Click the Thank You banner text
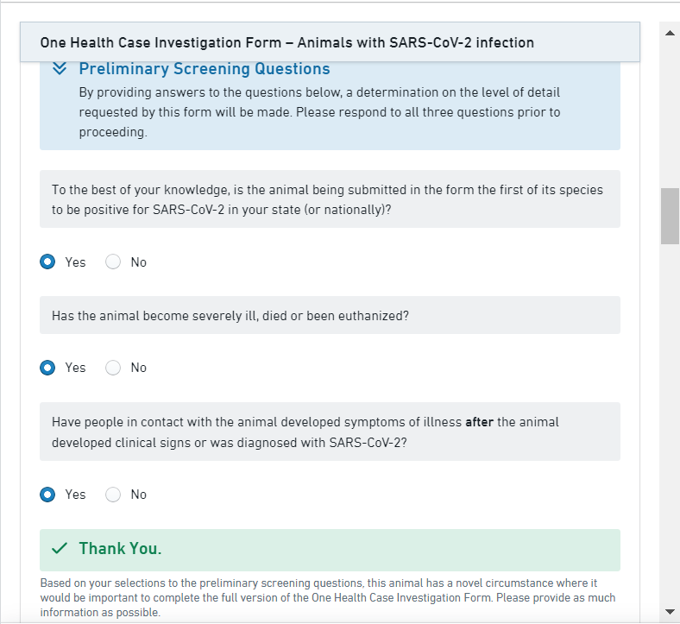 (x=120, y=549)
